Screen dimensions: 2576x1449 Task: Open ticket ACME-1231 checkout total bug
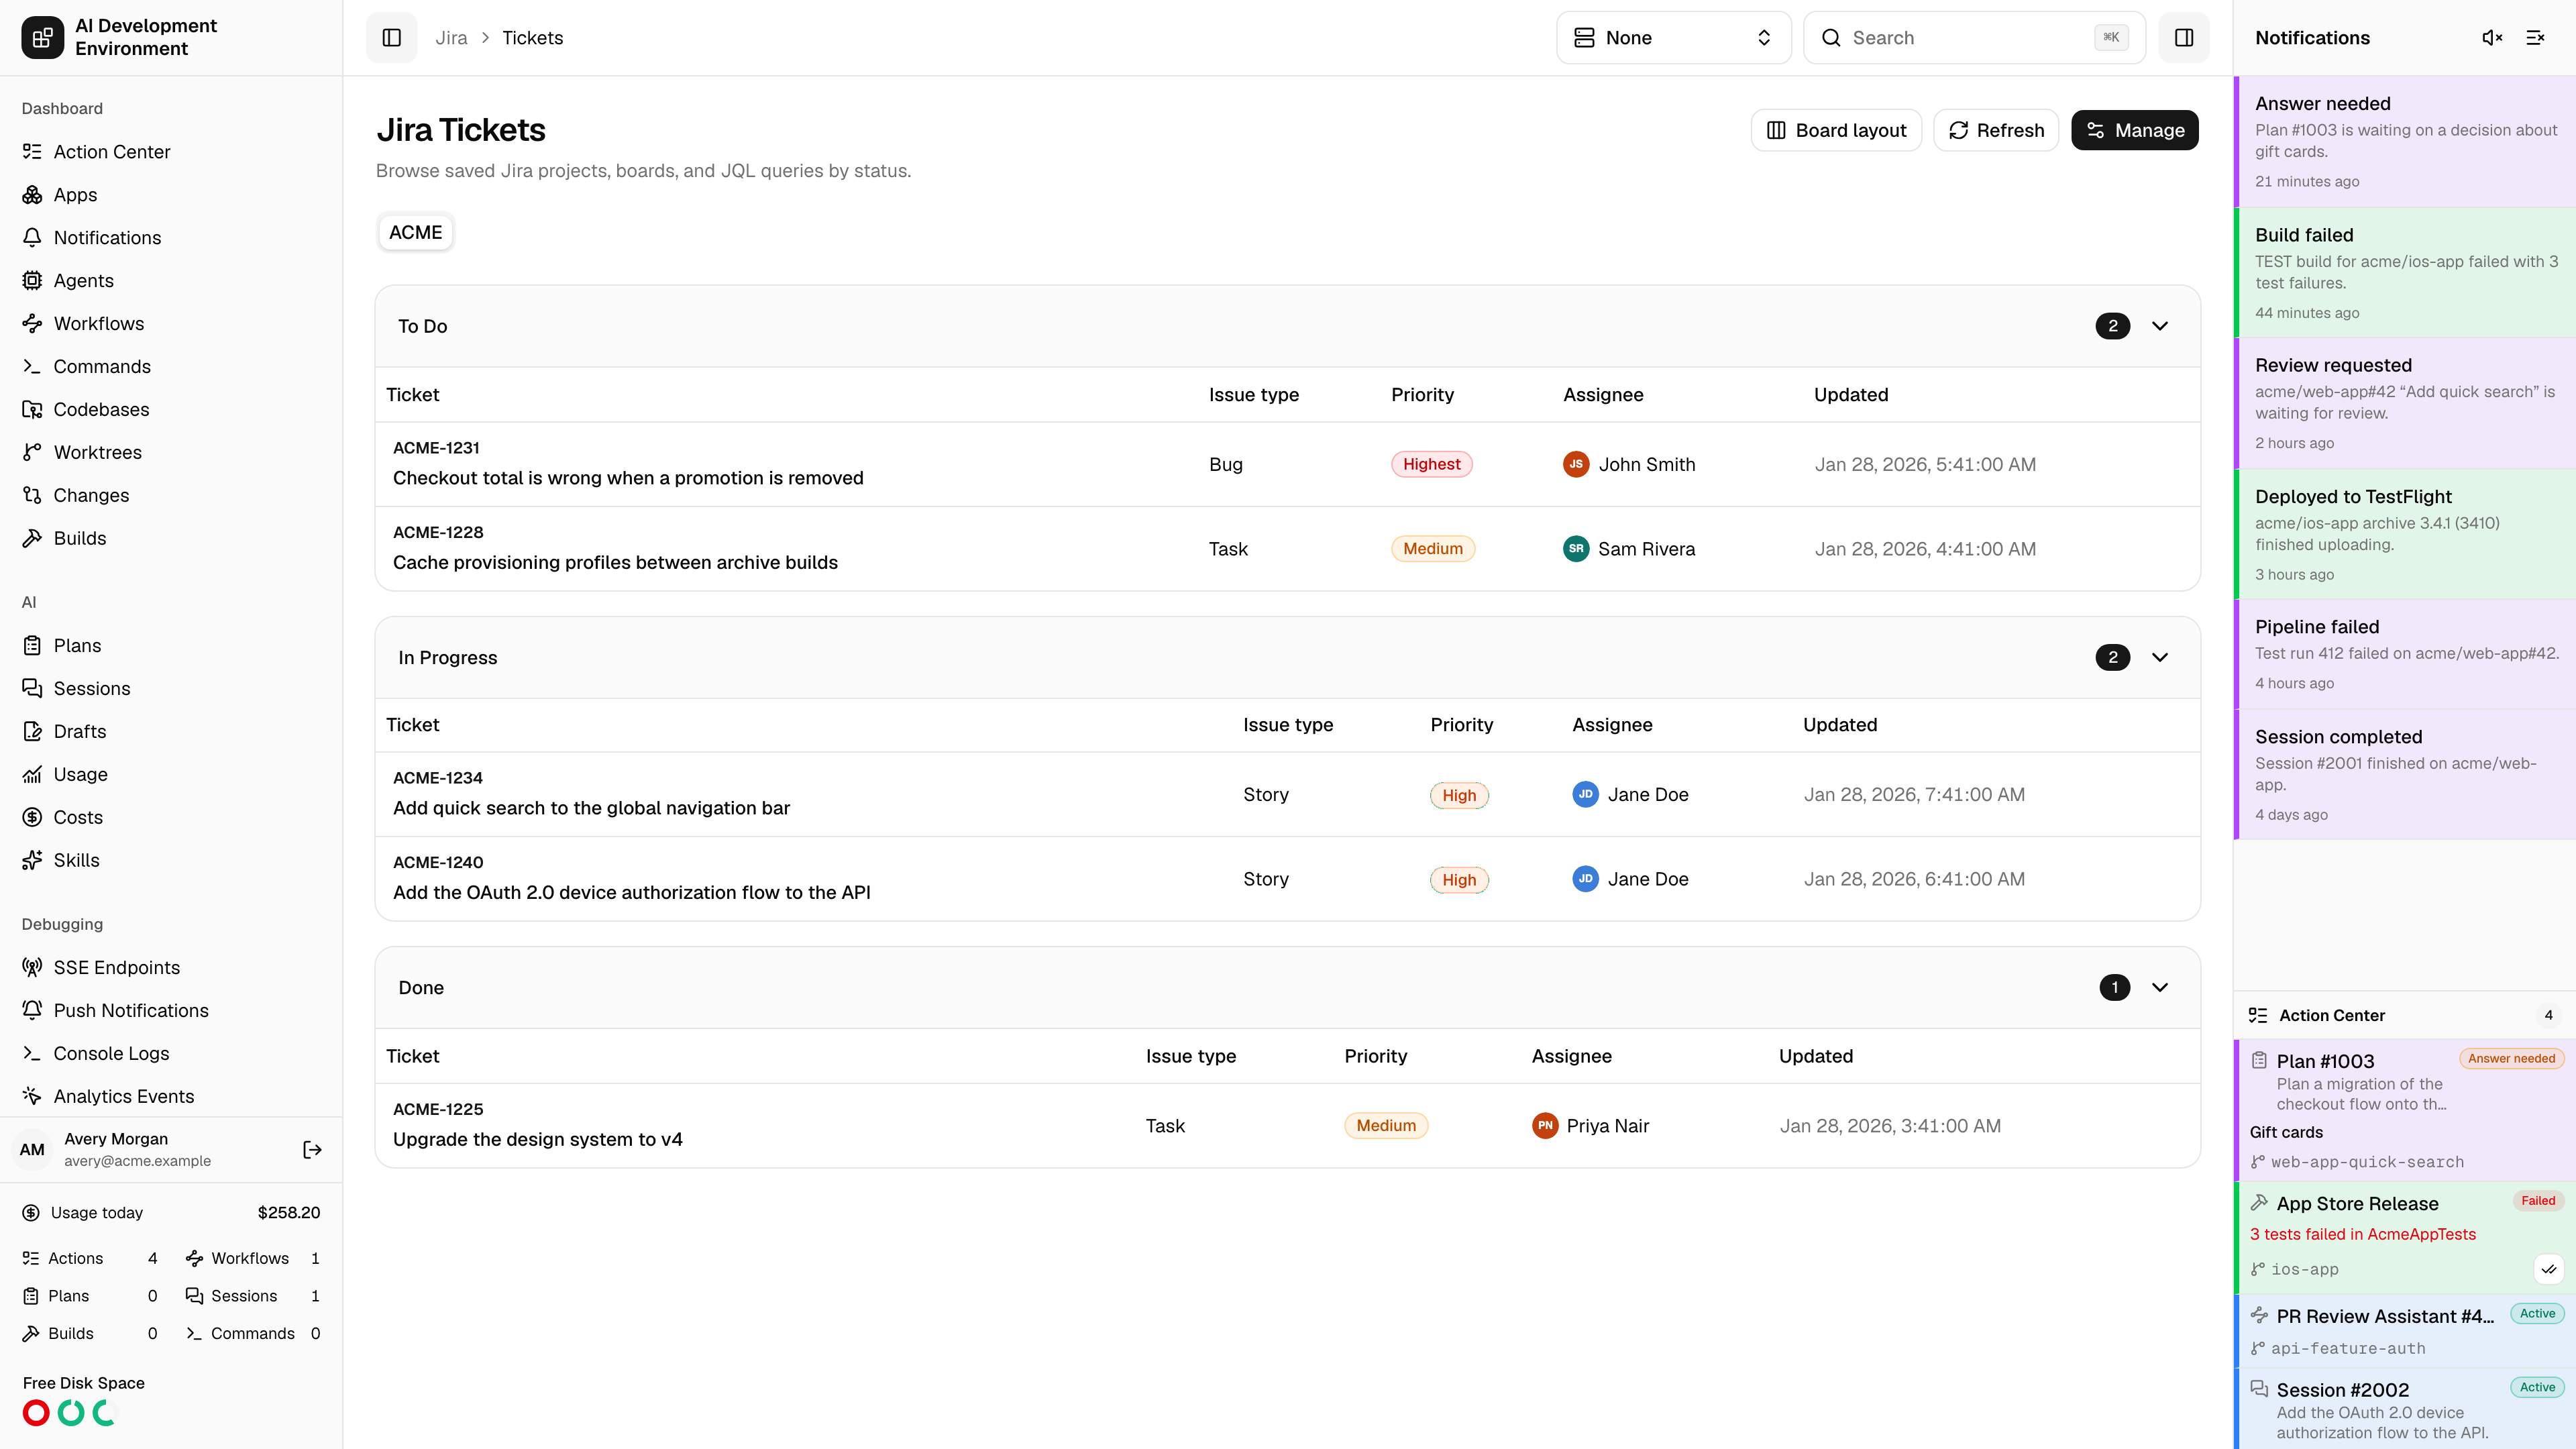coord(1287,464)
